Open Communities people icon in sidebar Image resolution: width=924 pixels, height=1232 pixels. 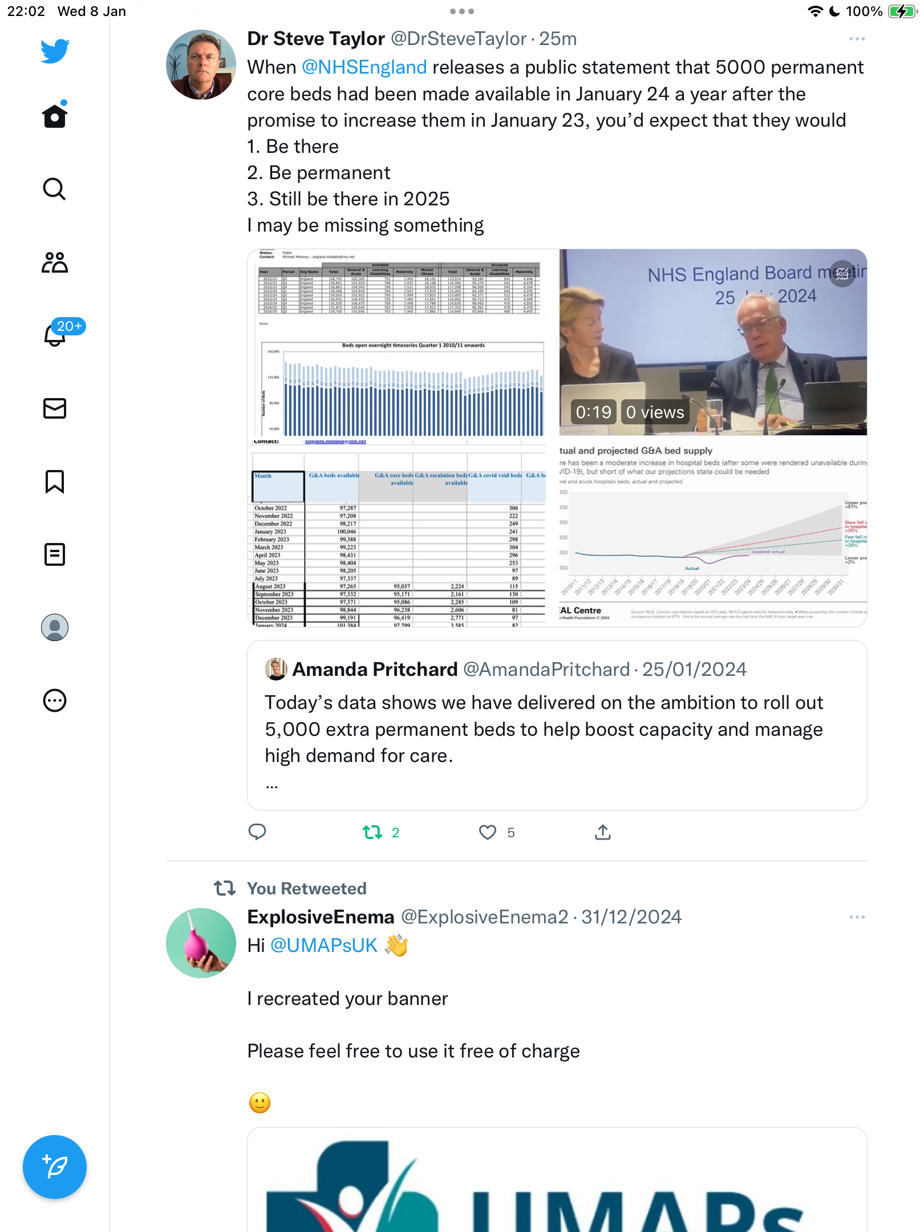pos(55,262)
